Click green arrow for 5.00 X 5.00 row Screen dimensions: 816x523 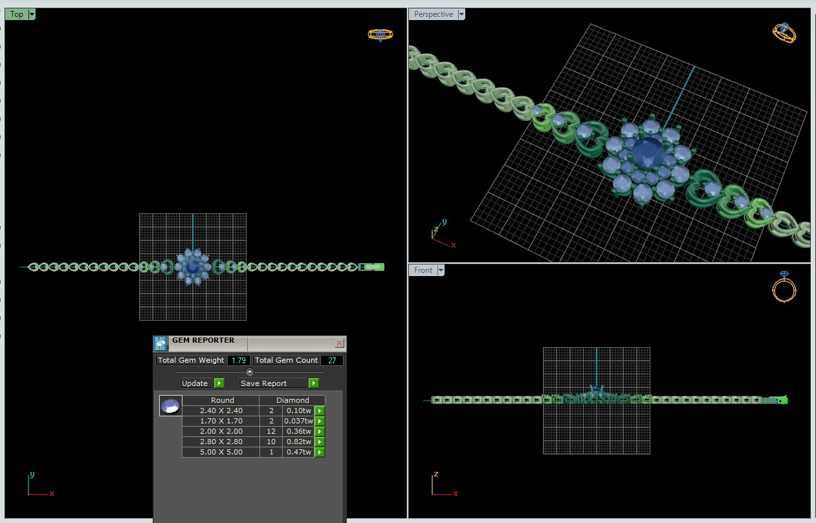(319, 452)
